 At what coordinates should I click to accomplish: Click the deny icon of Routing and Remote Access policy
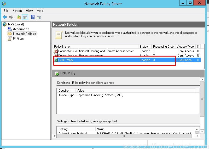point(56,51)
